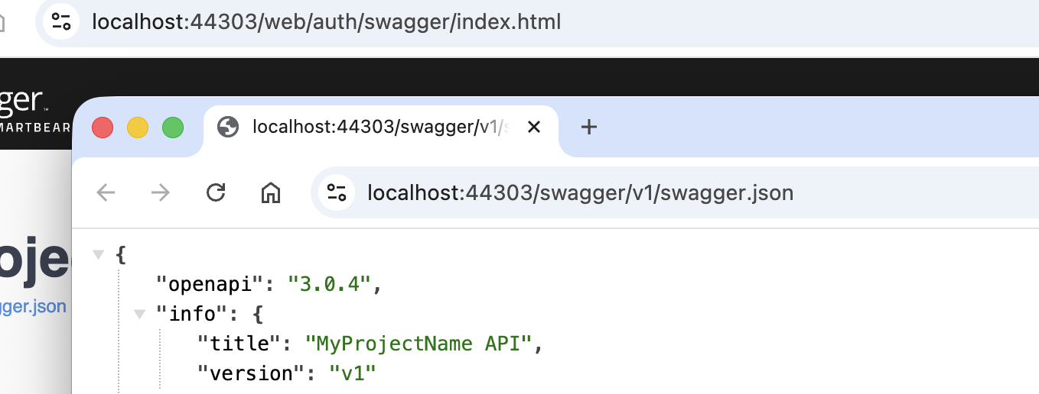Viewport: 1039px width, 394px height.
Task: Click the forward arrow navigation button
Action: click(x=160, y=192)
